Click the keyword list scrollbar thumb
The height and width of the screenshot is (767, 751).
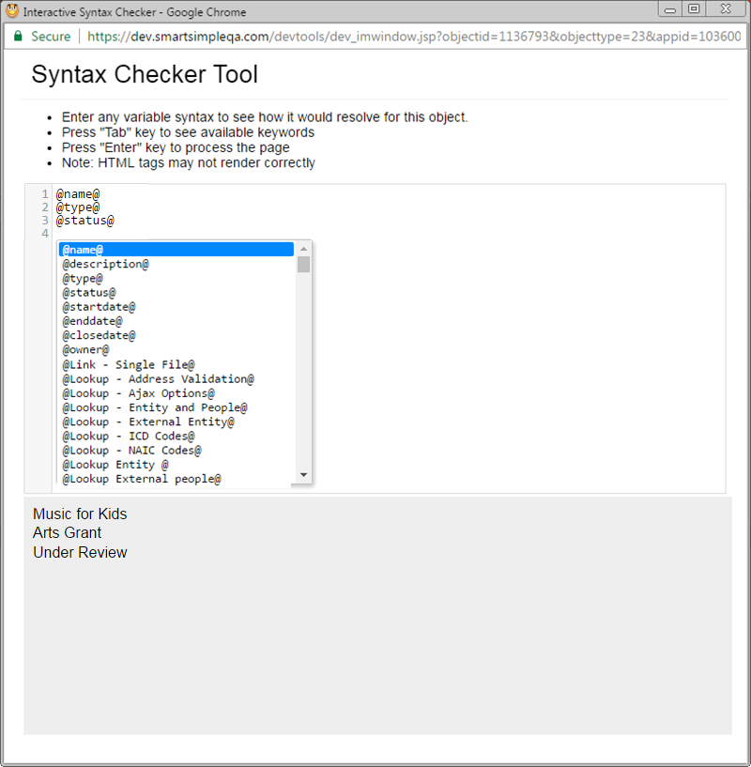click(x=303, y=264)
